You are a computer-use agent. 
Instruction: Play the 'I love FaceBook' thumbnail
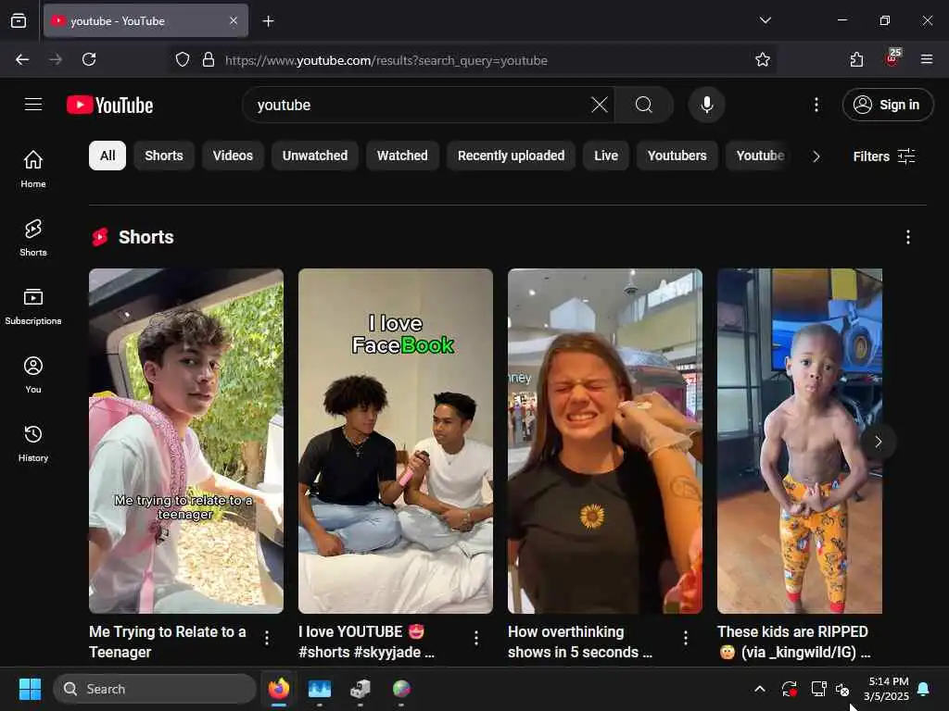pyautogui.click(x=395, y=441)
